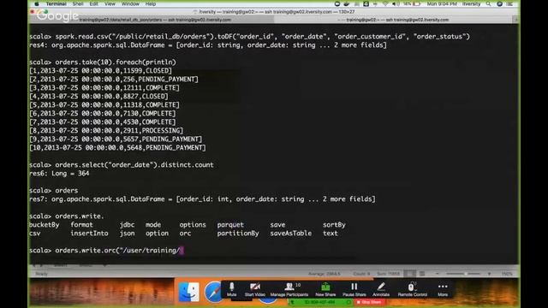Click the battery indicator in menu bar
This screenshot has width=548, height=308.
[x=413, y=3]
